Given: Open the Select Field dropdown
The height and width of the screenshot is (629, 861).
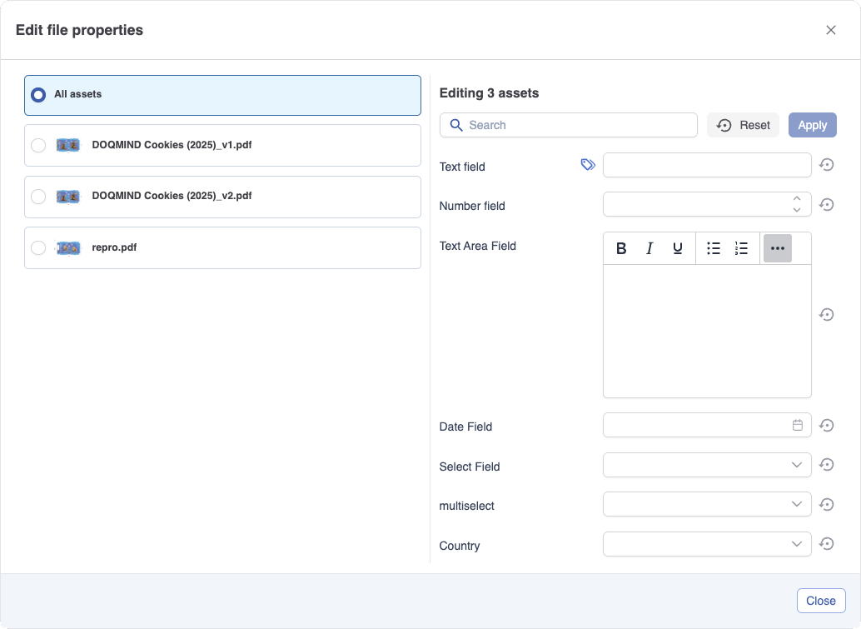Looking at the screenshot, I should click(707, 465).
